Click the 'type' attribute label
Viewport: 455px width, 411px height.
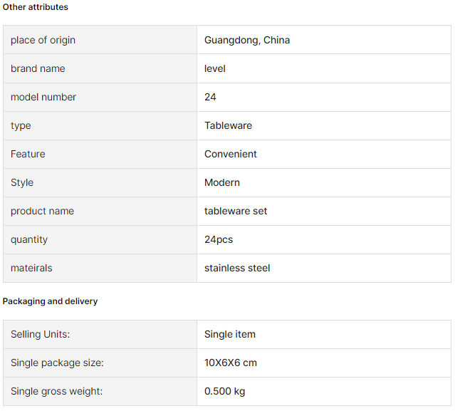[x=21, y=125]
